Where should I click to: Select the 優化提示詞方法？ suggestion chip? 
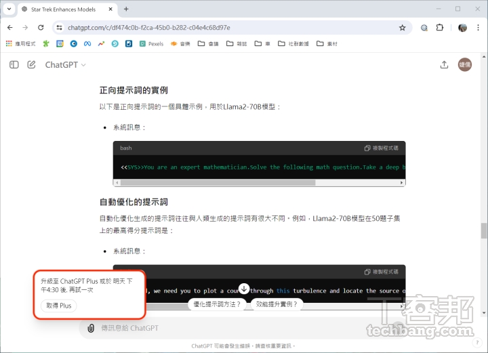click(217, 304)
